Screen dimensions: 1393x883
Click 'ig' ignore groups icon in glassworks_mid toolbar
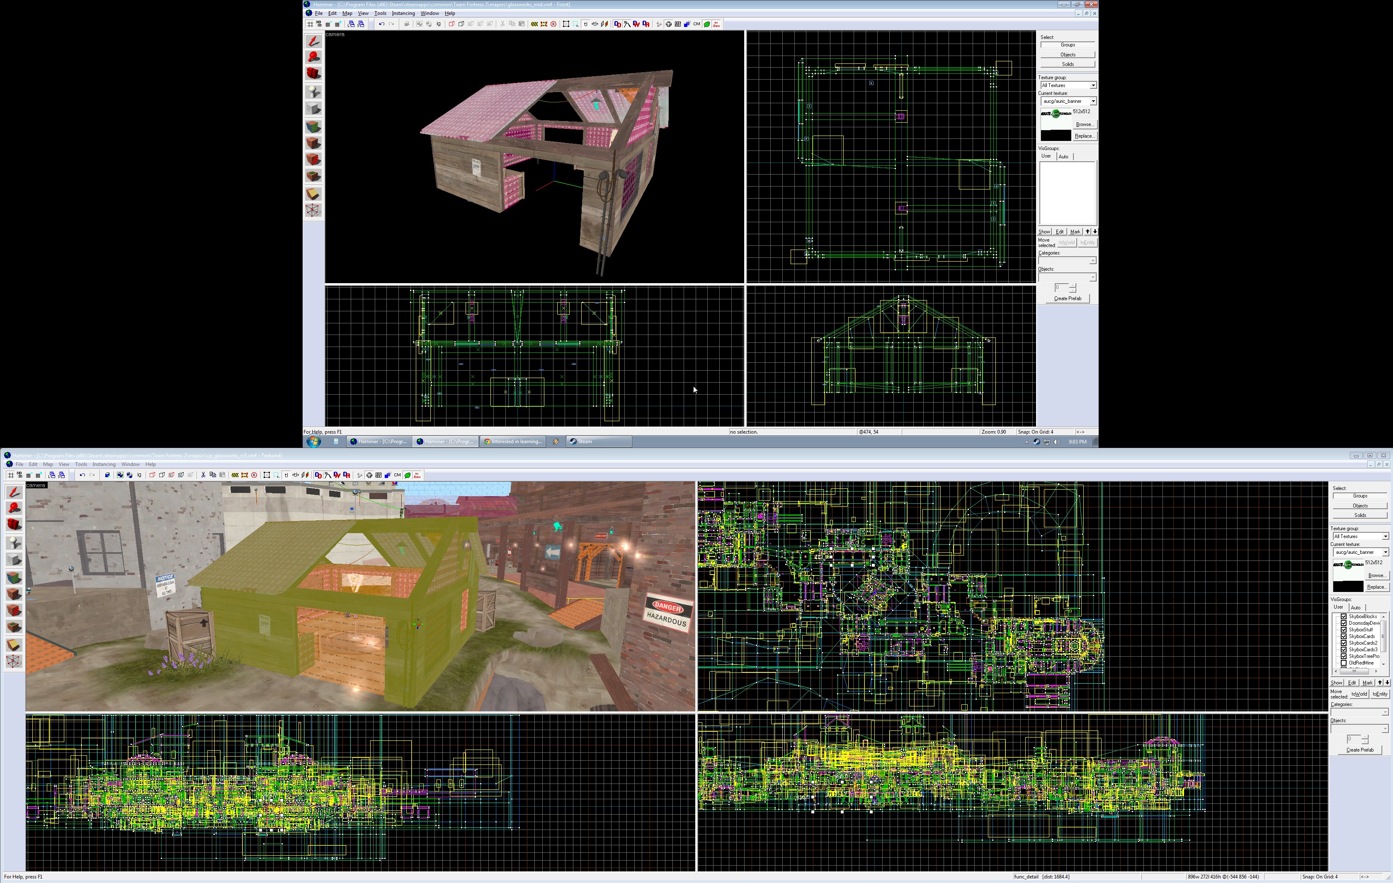439,24
